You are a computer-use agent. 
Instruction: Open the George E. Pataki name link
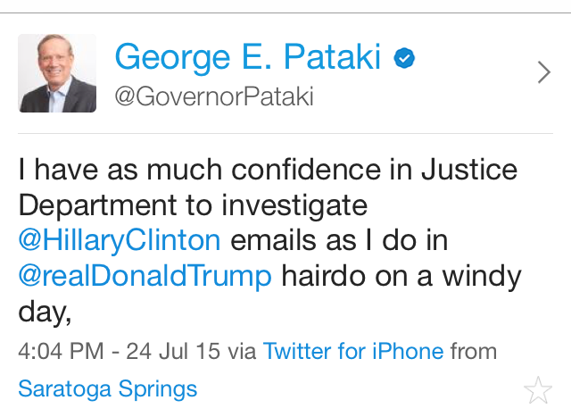[248, 58]
